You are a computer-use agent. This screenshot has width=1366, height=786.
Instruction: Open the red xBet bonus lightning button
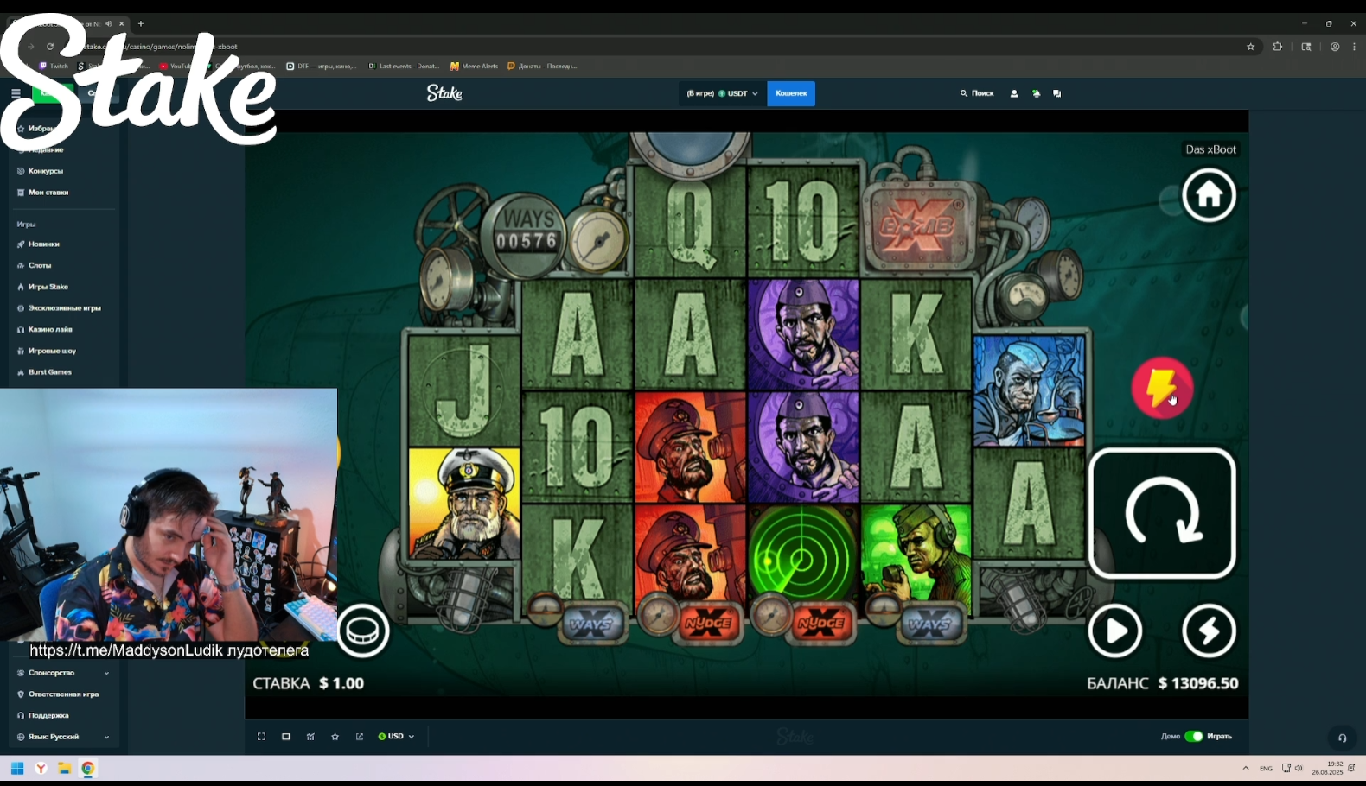(x=1162, y=388)
